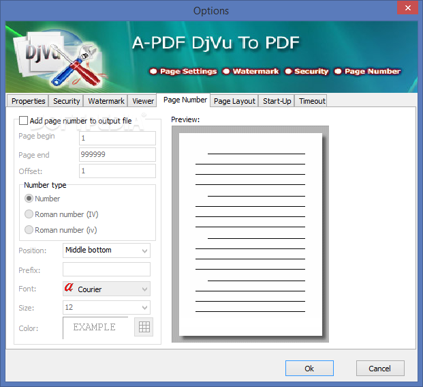Click the page preview thumbnail
Viewport: 423px width, 387px height.
pyautogui.click(x=250, y=234)
